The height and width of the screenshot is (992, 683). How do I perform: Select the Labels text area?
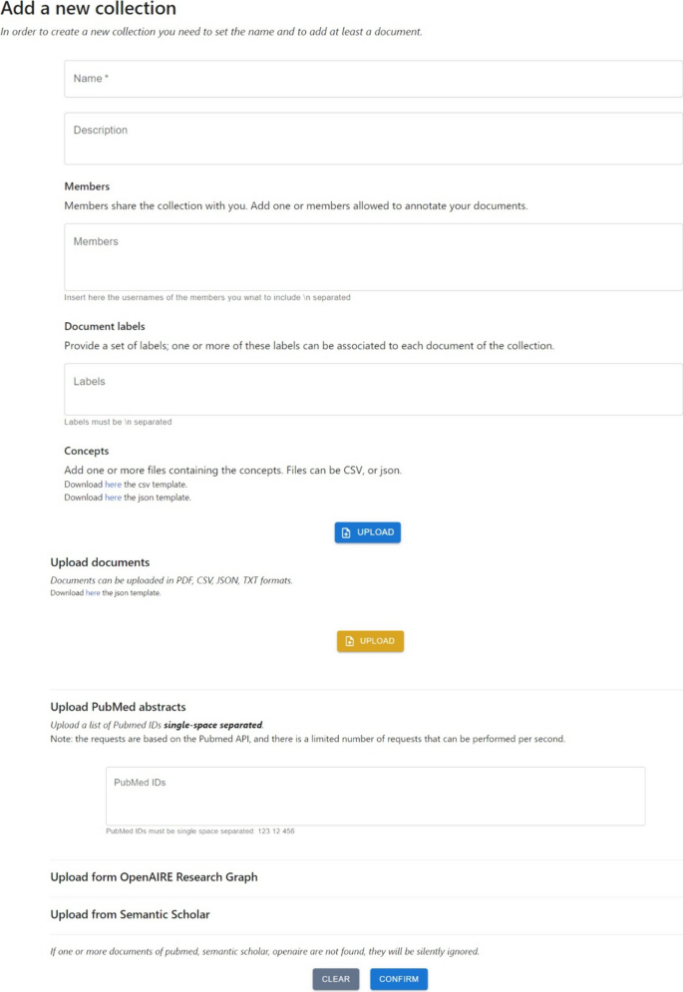click(x=373, y=389)
